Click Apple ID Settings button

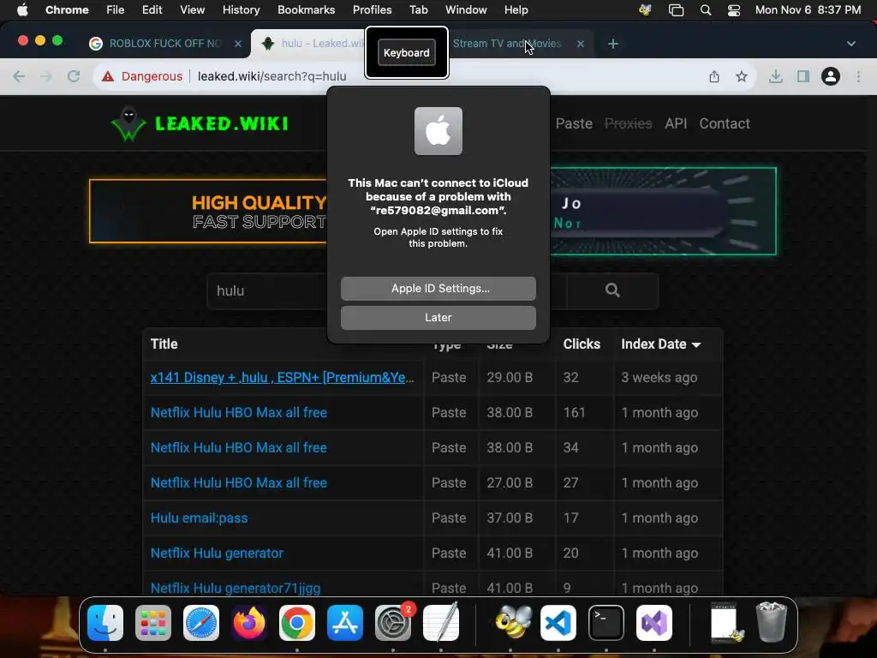tap(438, 288)
